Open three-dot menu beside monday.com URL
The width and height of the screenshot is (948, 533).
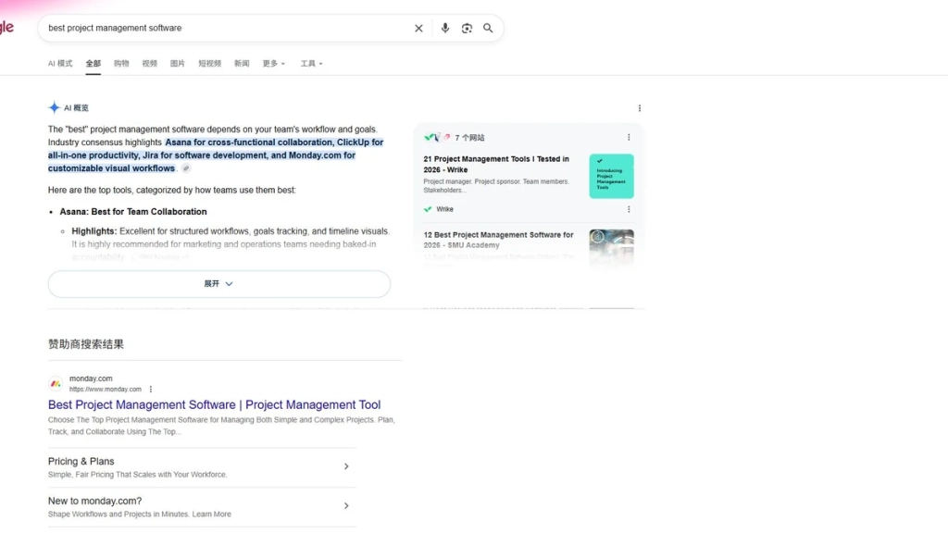[151, 390]
